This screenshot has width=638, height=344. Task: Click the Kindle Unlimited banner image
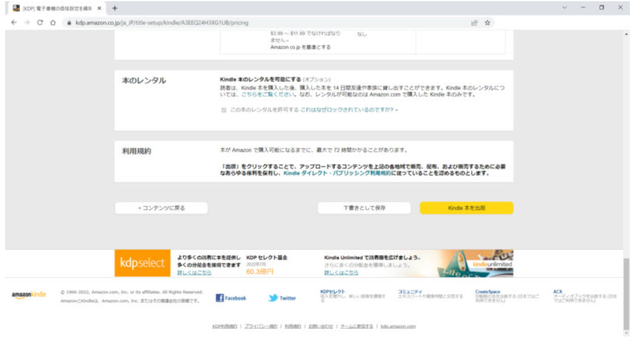tap(474, 263)
